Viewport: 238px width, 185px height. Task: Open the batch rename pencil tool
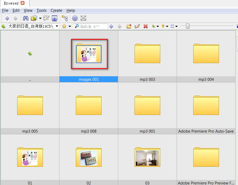(x=46, y=18)
